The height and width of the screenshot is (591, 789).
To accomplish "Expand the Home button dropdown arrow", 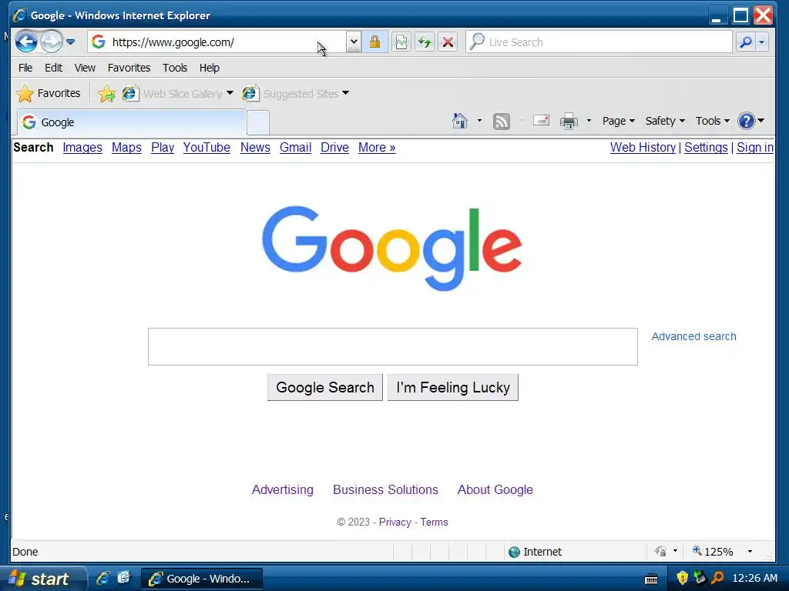I will coord(479,121).
